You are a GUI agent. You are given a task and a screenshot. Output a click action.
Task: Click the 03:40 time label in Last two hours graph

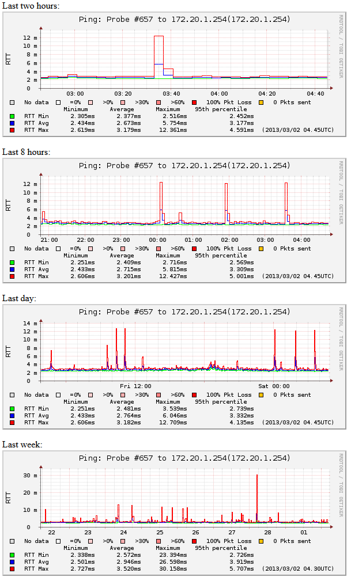tap(171, 93)
